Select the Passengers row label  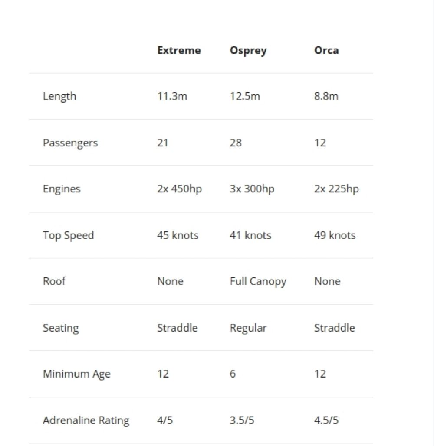tap(70, 143)
